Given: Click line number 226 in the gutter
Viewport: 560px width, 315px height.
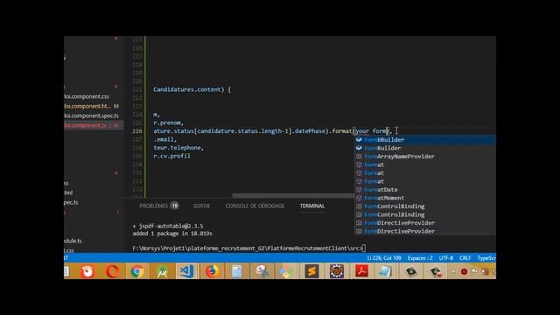Looking at the screenshot, I should 137,131.
